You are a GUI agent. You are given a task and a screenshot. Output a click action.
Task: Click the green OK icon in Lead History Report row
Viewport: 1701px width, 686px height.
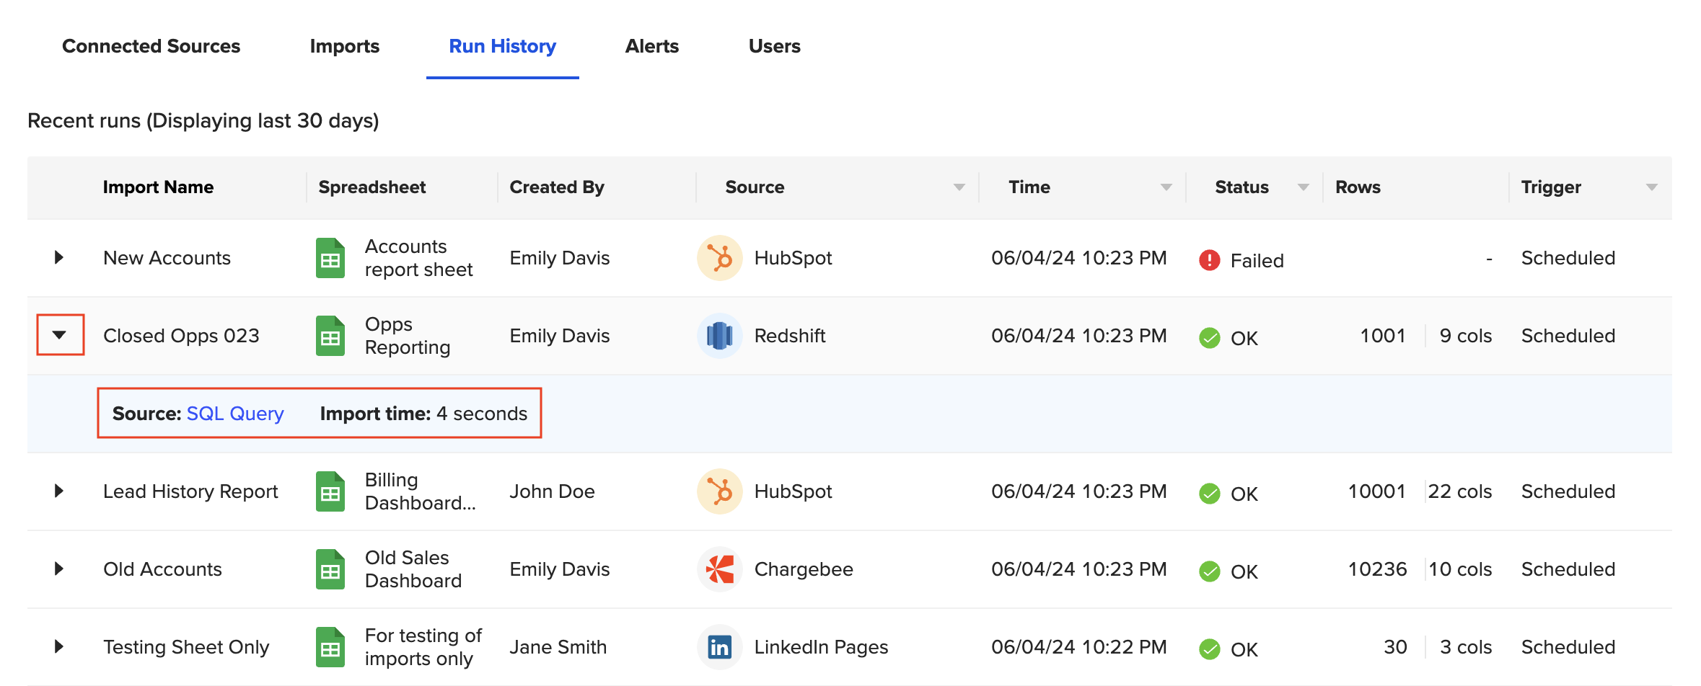click(x=1209, y=493)
